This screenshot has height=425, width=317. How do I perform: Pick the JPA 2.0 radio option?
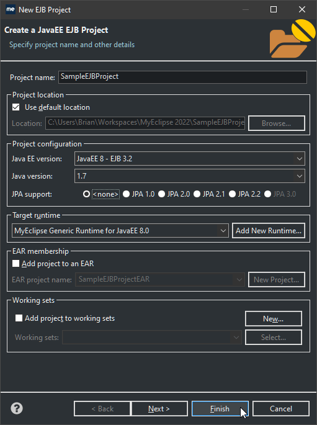[161, 194]
